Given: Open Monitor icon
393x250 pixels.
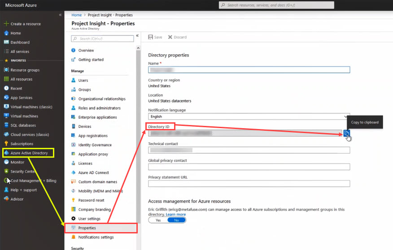Looking at the screenshot, I should [x=6, y=162].
